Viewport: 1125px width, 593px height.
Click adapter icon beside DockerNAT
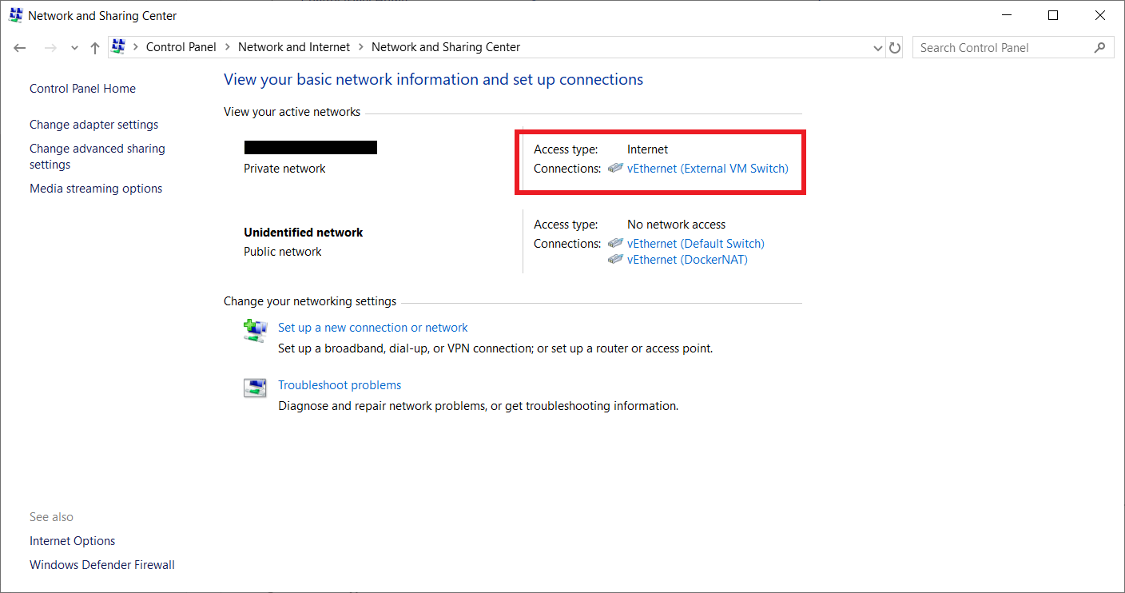(615, 259)
